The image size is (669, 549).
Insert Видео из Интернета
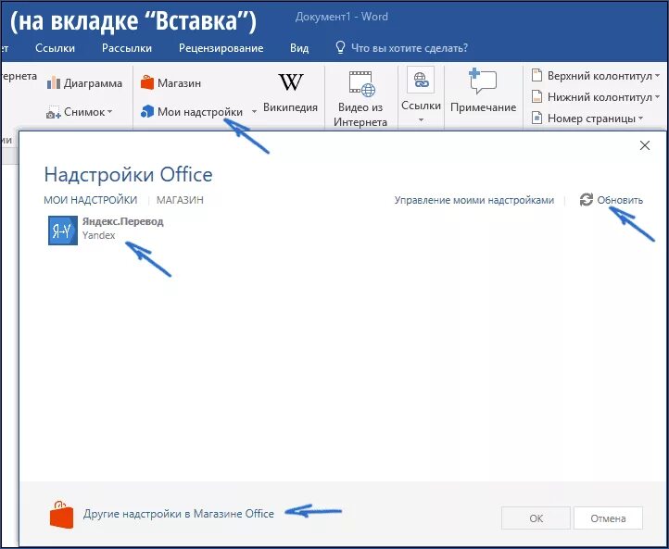(360, 99)
